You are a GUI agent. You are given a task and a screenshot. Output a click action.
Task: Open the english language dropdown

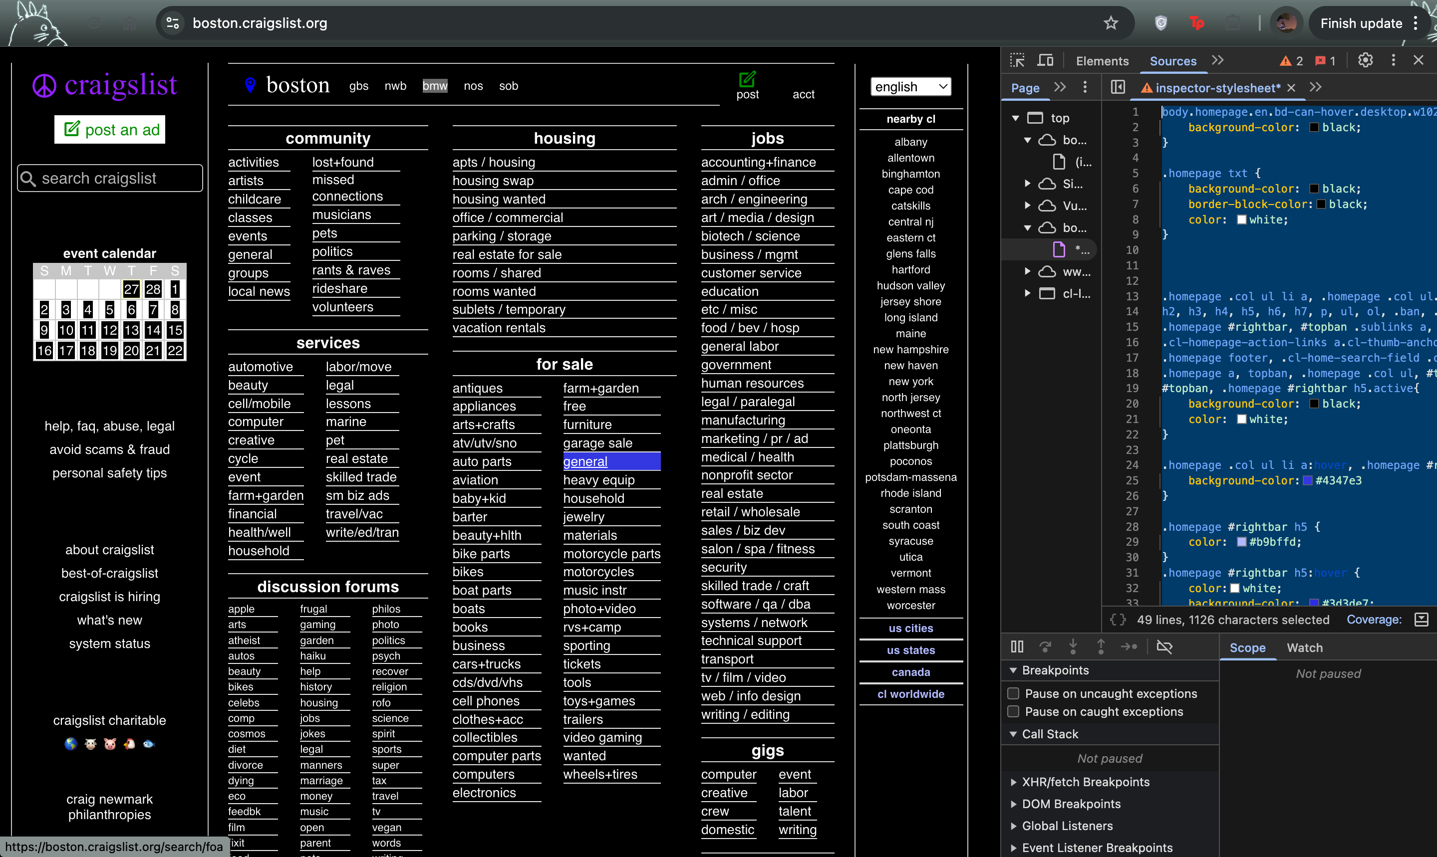pyautogui.click(x=910, y=87)
